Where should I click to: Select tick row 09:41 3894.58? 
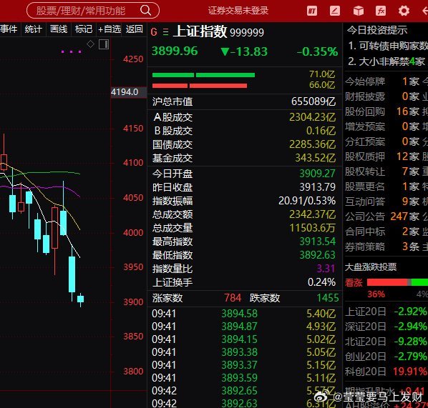pyautogui.click(x=244, y=314)
